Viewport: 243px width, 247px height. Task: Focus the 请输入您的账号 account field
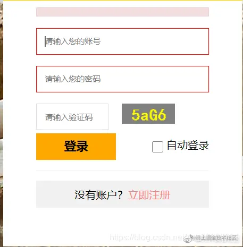[122, 41]
